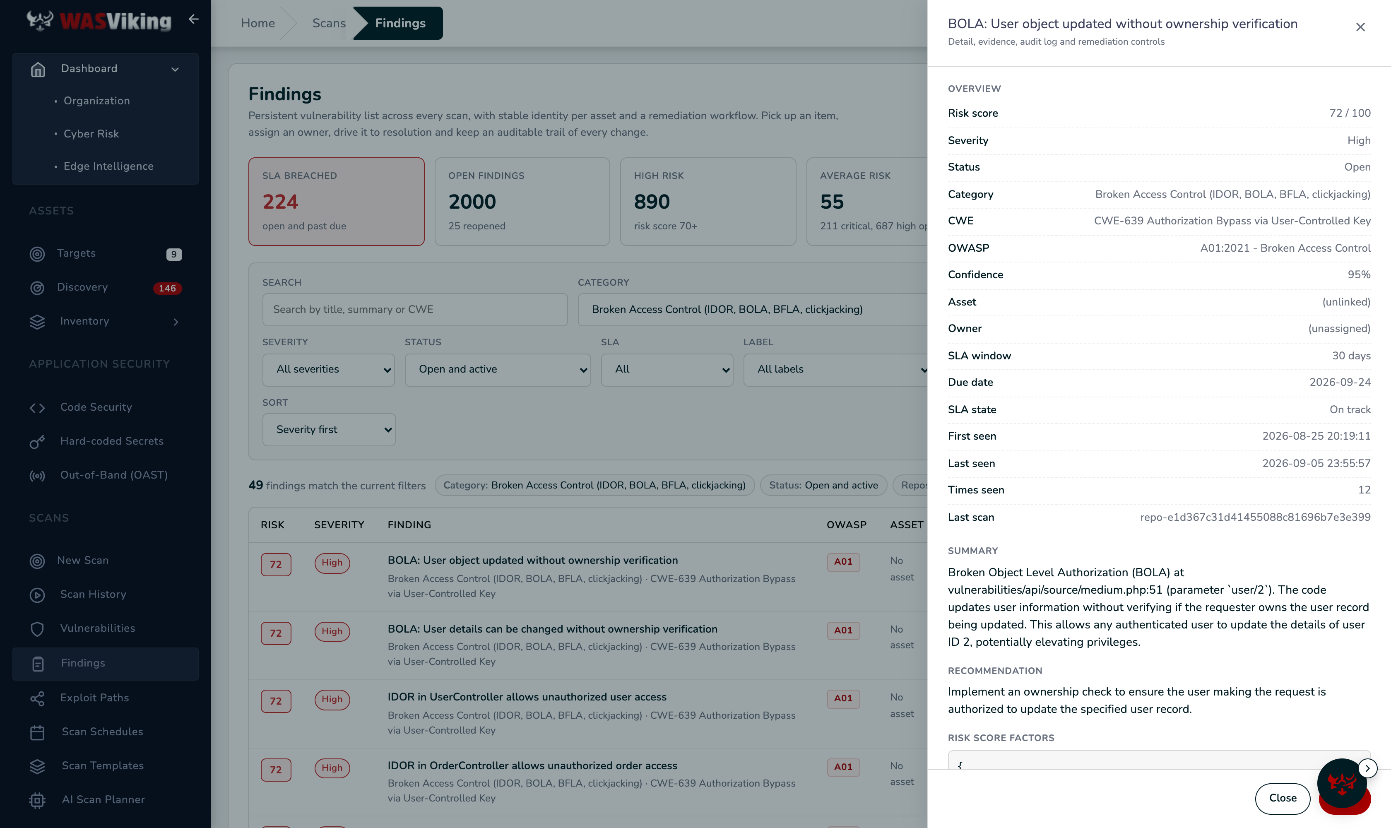Navigate to Scans in the breadcrumb

329,24
